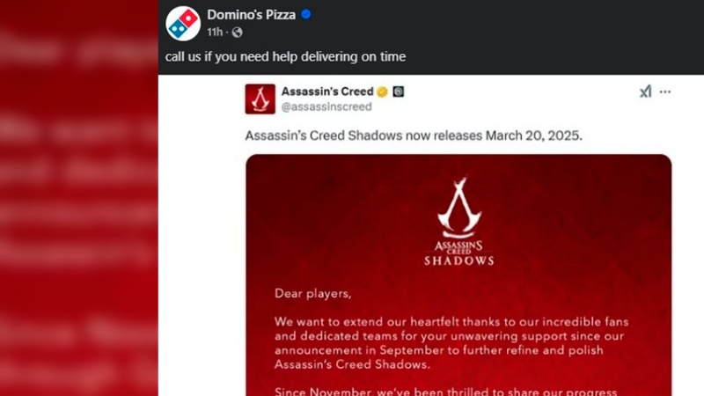Click the tweet text about March 20, 2025
Screen dimensions: 704x396
[414, 136]
